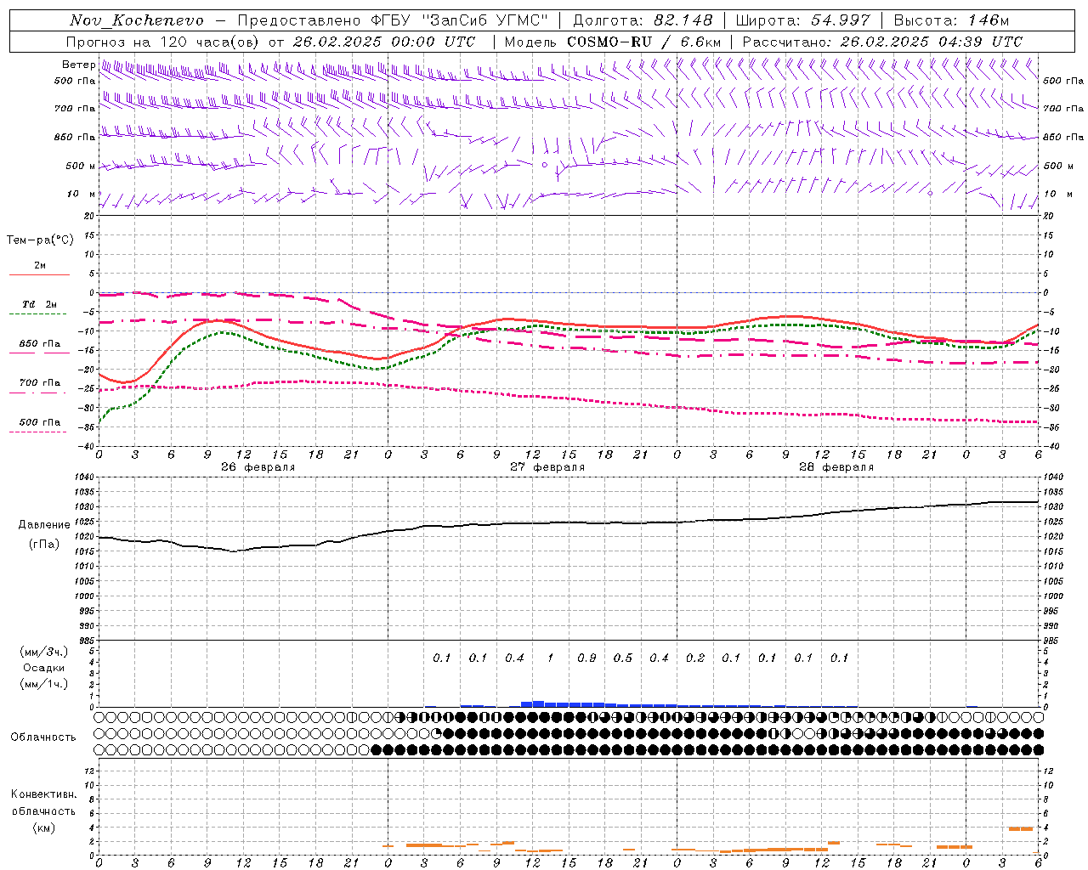
Task: Click the Давление axis title
Action: pyautogui.click(x=38, y=525)
